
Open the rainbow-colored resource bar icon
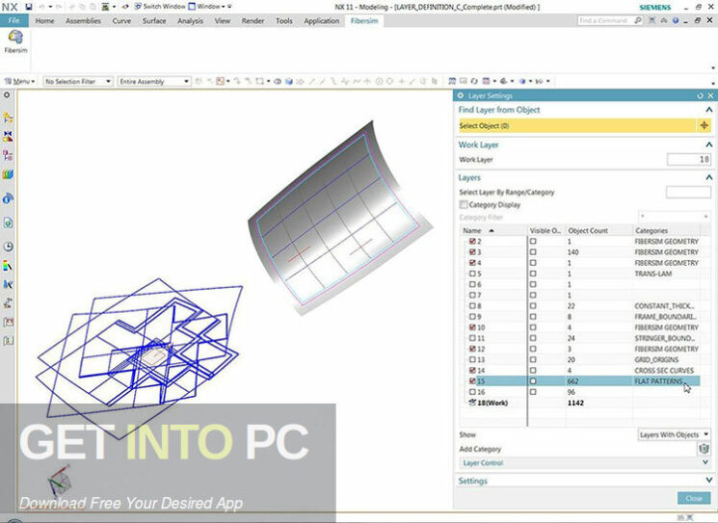(x=8, y=266)
